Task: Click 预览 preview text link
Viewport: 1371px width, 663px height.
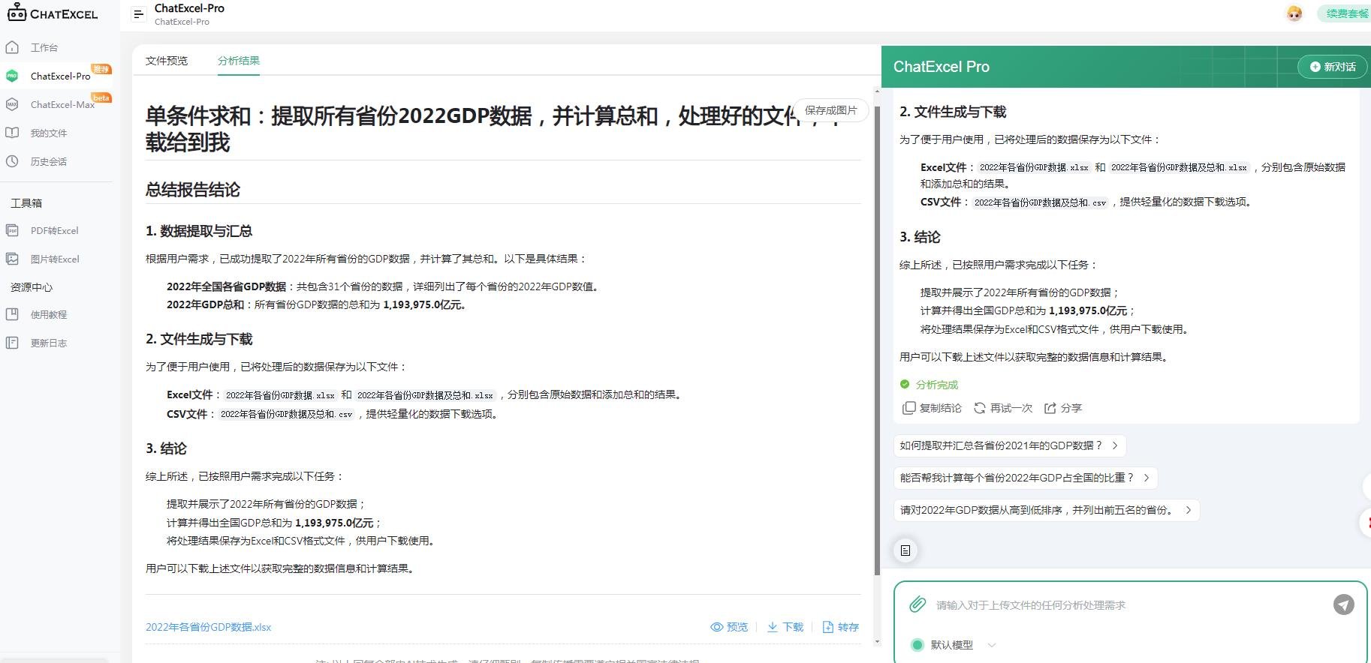Action: click(737, 627)
